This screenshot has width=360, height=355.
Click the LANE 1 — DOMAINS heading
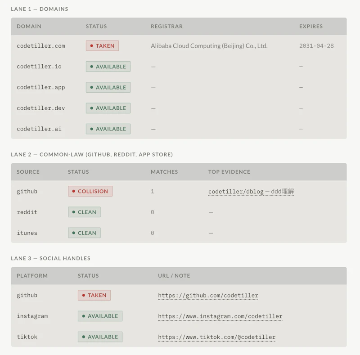click(x=40, y=9)
